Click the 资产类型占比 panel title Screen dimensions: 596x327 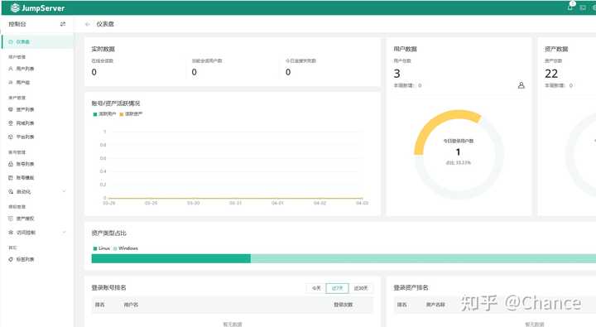[x=108, y=233]
